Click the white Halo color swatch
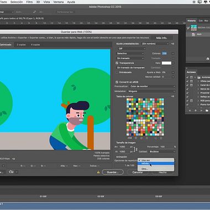Viewport: 210px width, 210px height. [166, 63]
